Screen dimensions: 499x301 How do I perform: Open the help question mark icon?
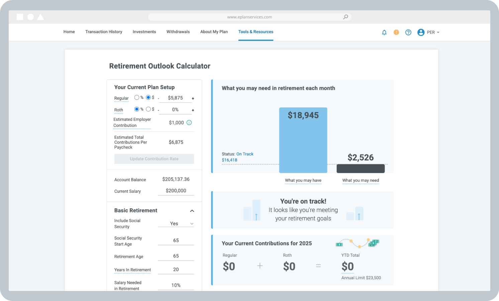coord(408,32)
